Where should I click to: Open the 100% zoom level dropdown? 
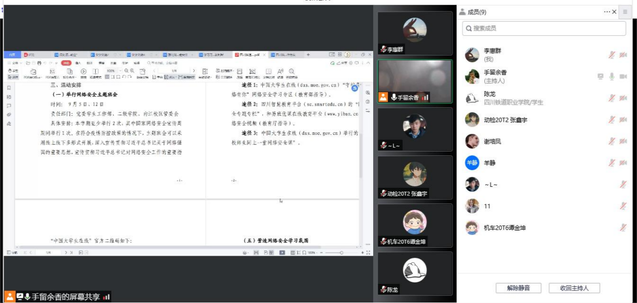[x=120, y=69]
